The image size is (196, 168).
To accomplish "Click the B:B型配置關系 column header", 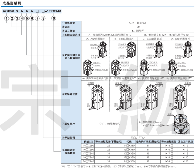I will pos(124,39).
